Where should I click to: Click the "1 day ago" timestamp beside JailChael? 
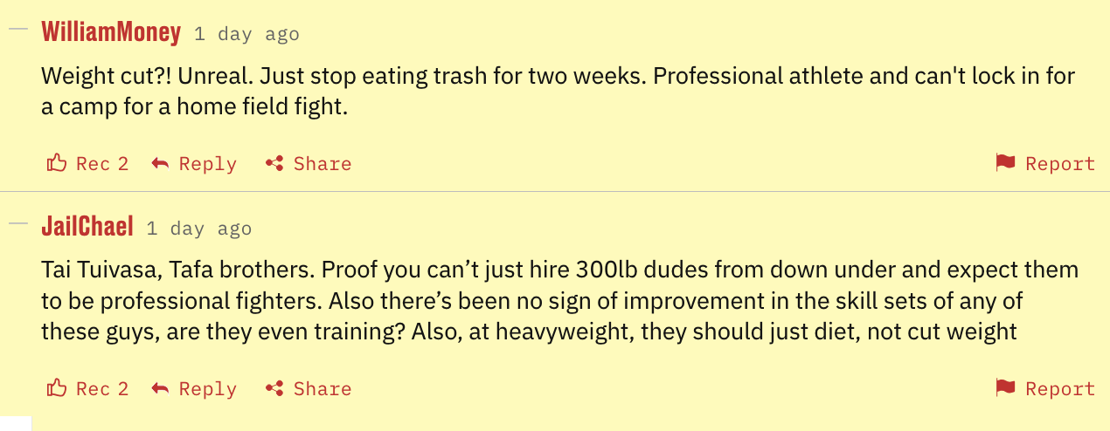(x=198, y=229)
